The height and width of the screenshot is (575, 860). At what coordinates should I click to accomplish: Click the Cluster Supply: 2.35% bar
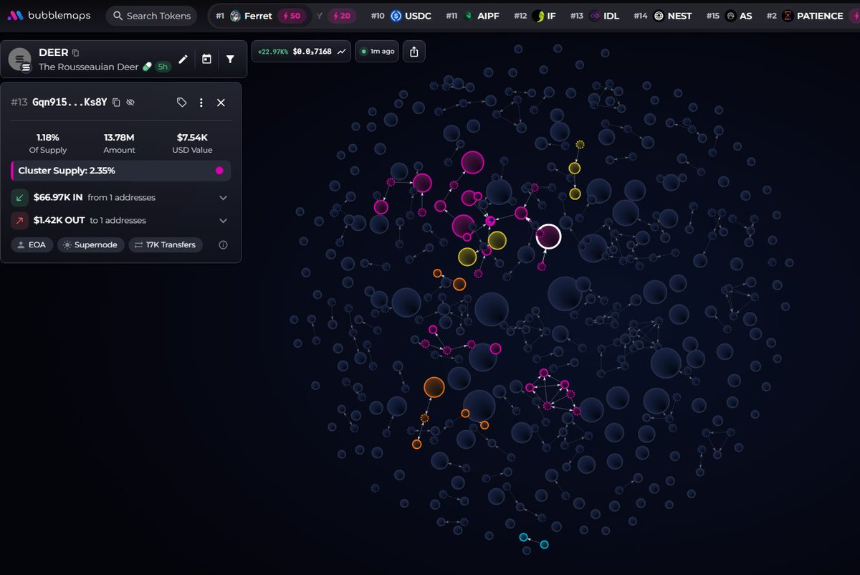click(120, 171)
